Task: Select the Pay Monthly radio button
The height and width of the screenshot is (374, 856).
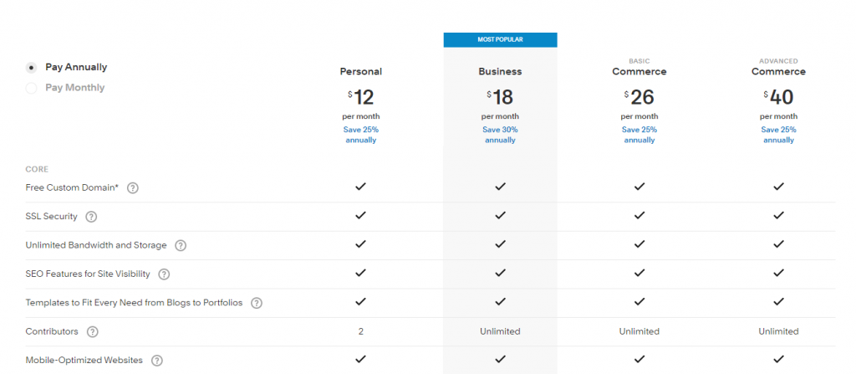Action: click(31, 88)
